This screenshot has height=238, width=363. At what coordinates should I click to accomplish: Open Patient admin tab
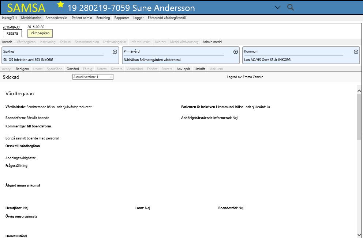pos(82,18)
